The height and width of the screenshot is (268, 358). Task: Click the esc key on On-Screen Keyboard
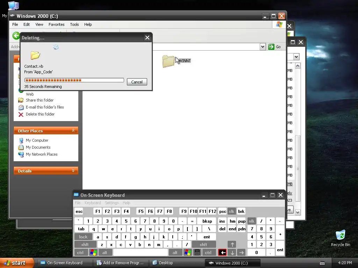(x=79, y=211)
